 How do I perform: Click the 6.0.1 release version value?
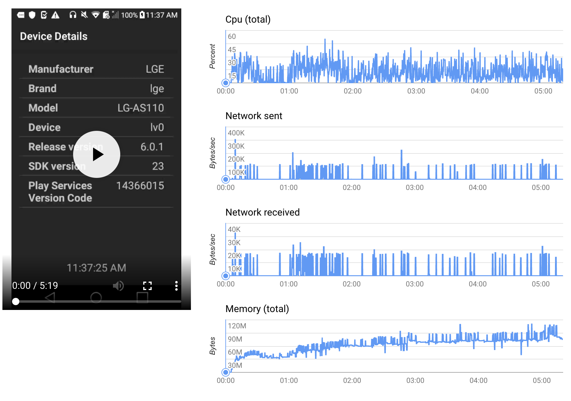(x=152, y=147)
